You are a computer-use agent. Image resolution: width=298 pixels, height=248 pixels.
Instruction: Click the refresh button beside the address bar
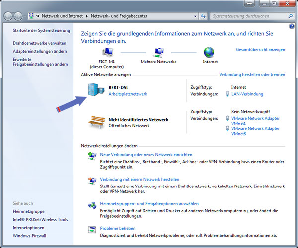tap(203, 16)
